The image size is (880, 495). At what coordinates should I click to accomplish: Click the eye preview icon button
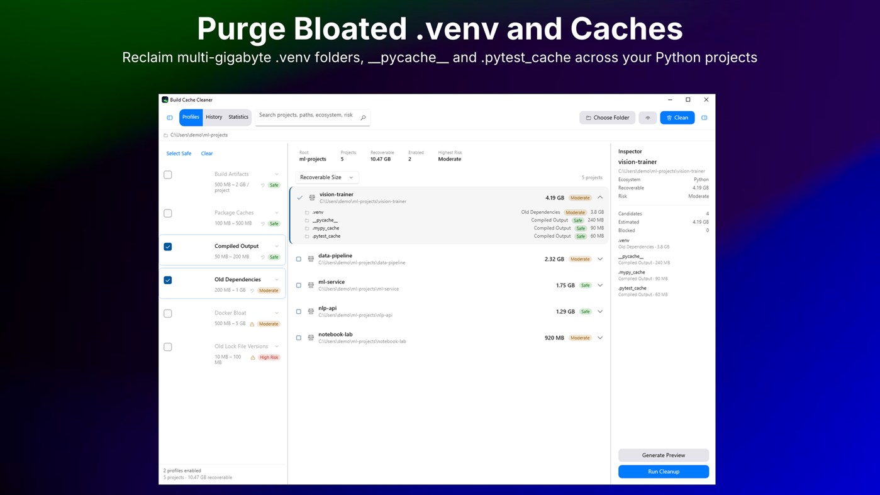point(648,118)
